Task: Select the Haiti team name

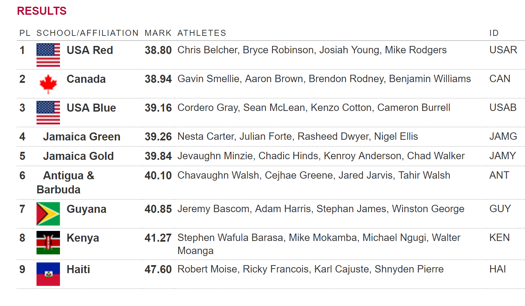Action: point(78,269)
